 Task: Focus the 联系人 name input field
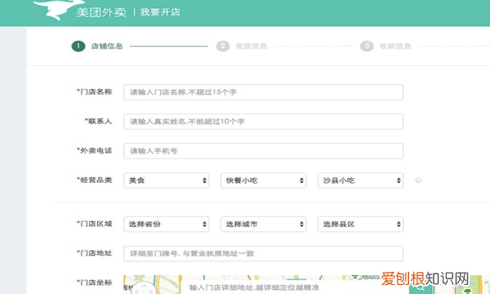pyautogui.click(x=264, y=122)
